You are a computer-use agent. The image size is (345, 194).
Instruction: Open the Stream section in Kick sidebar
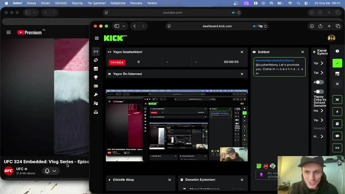click(x=96, y=51)
